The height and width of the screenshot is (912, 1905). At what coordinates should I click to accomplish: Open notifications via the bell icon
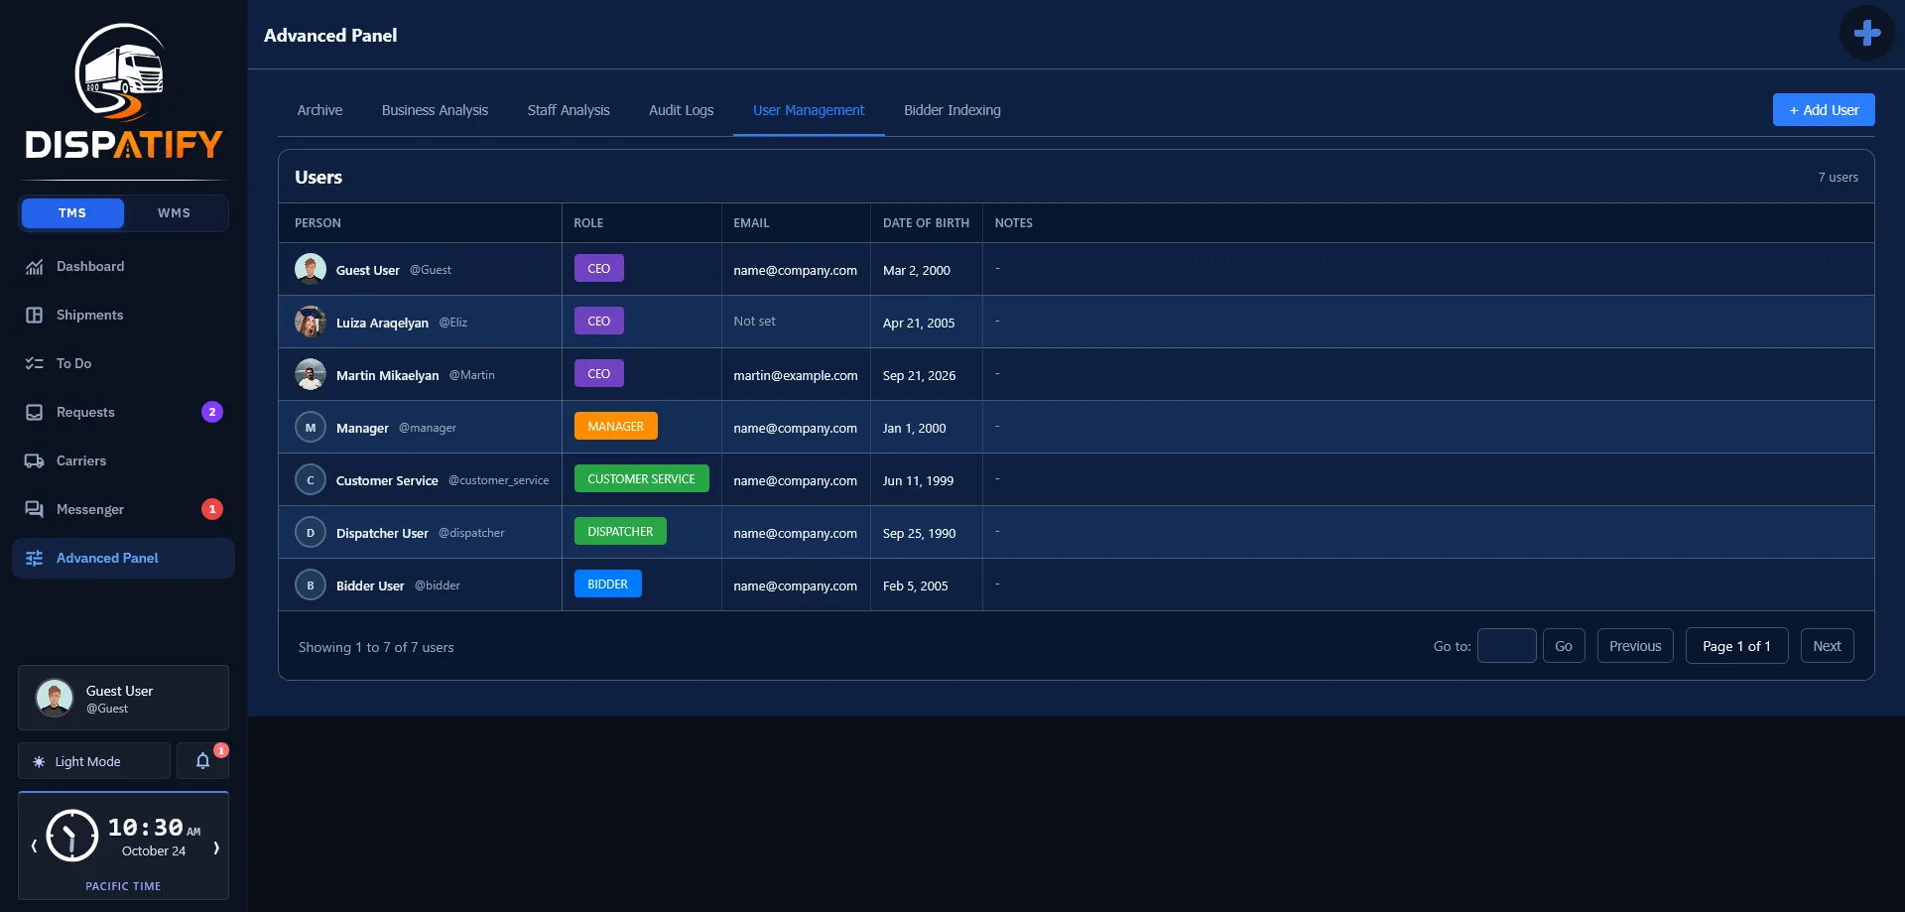(202, 761)
